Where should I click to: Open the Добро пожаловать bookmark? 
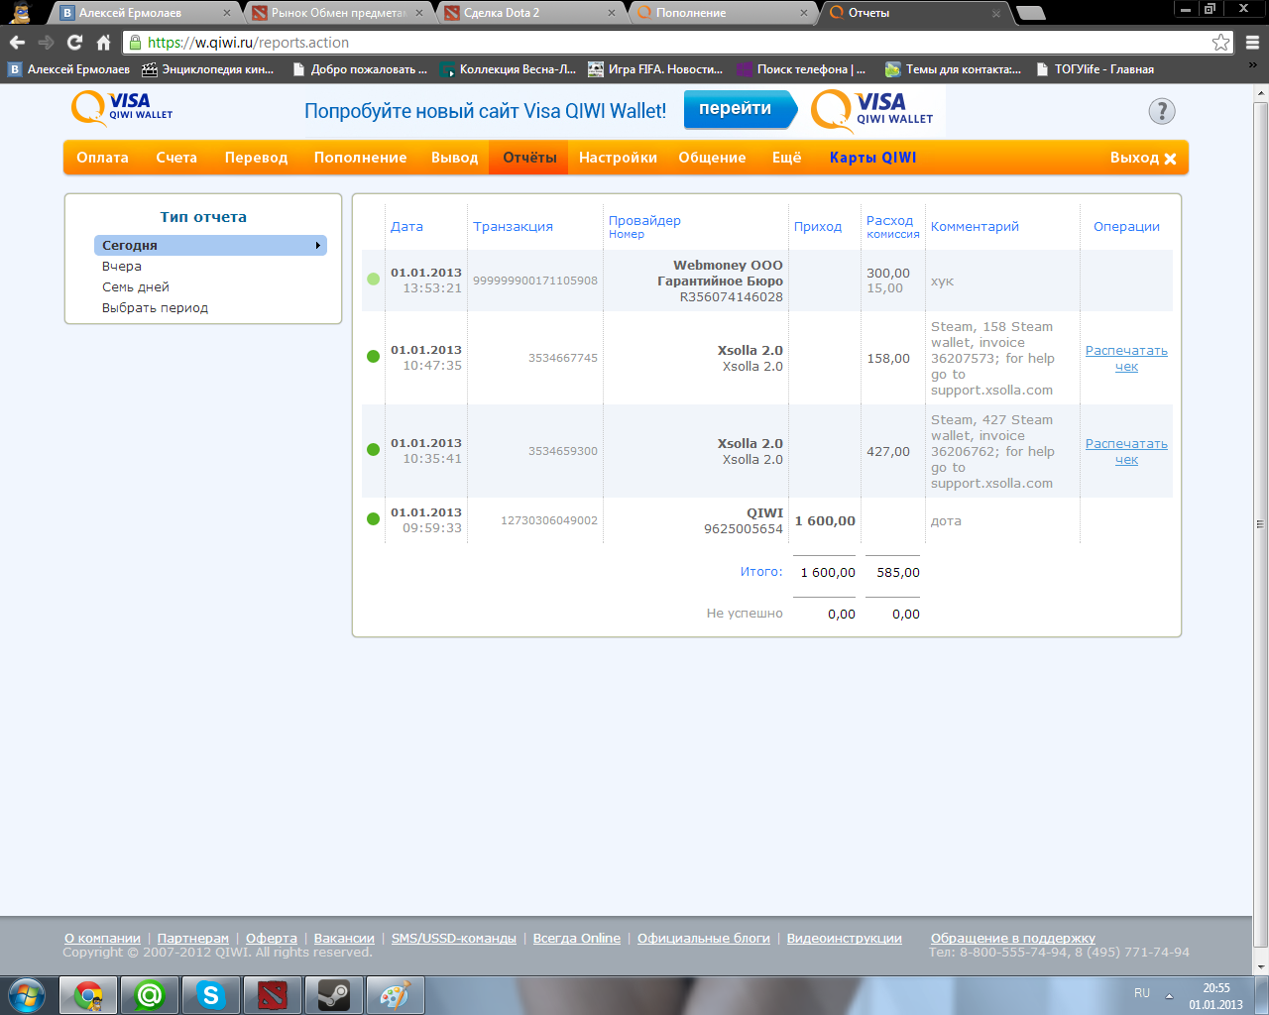click(360, 69)
